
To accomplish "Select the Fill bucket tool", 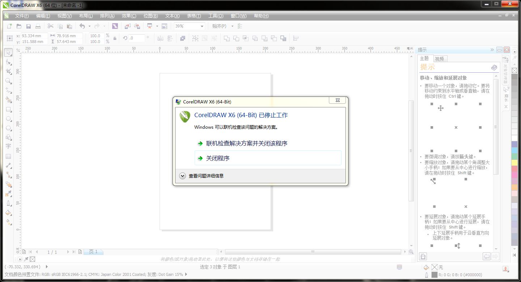I will pyautogui.click(x=8, y=213).
